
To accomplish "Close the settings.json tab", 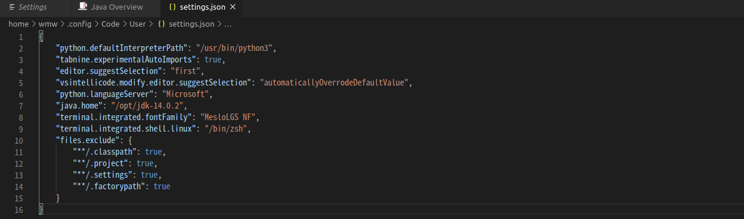I will [x=233, y=7].
